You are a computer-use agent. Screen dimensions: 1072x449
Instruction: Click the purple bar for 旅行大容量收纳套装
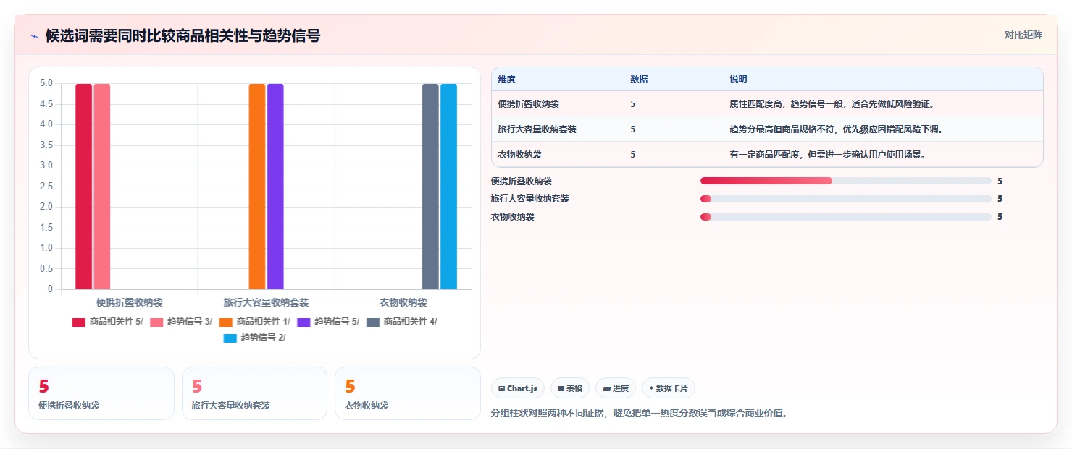pos(275,187)
